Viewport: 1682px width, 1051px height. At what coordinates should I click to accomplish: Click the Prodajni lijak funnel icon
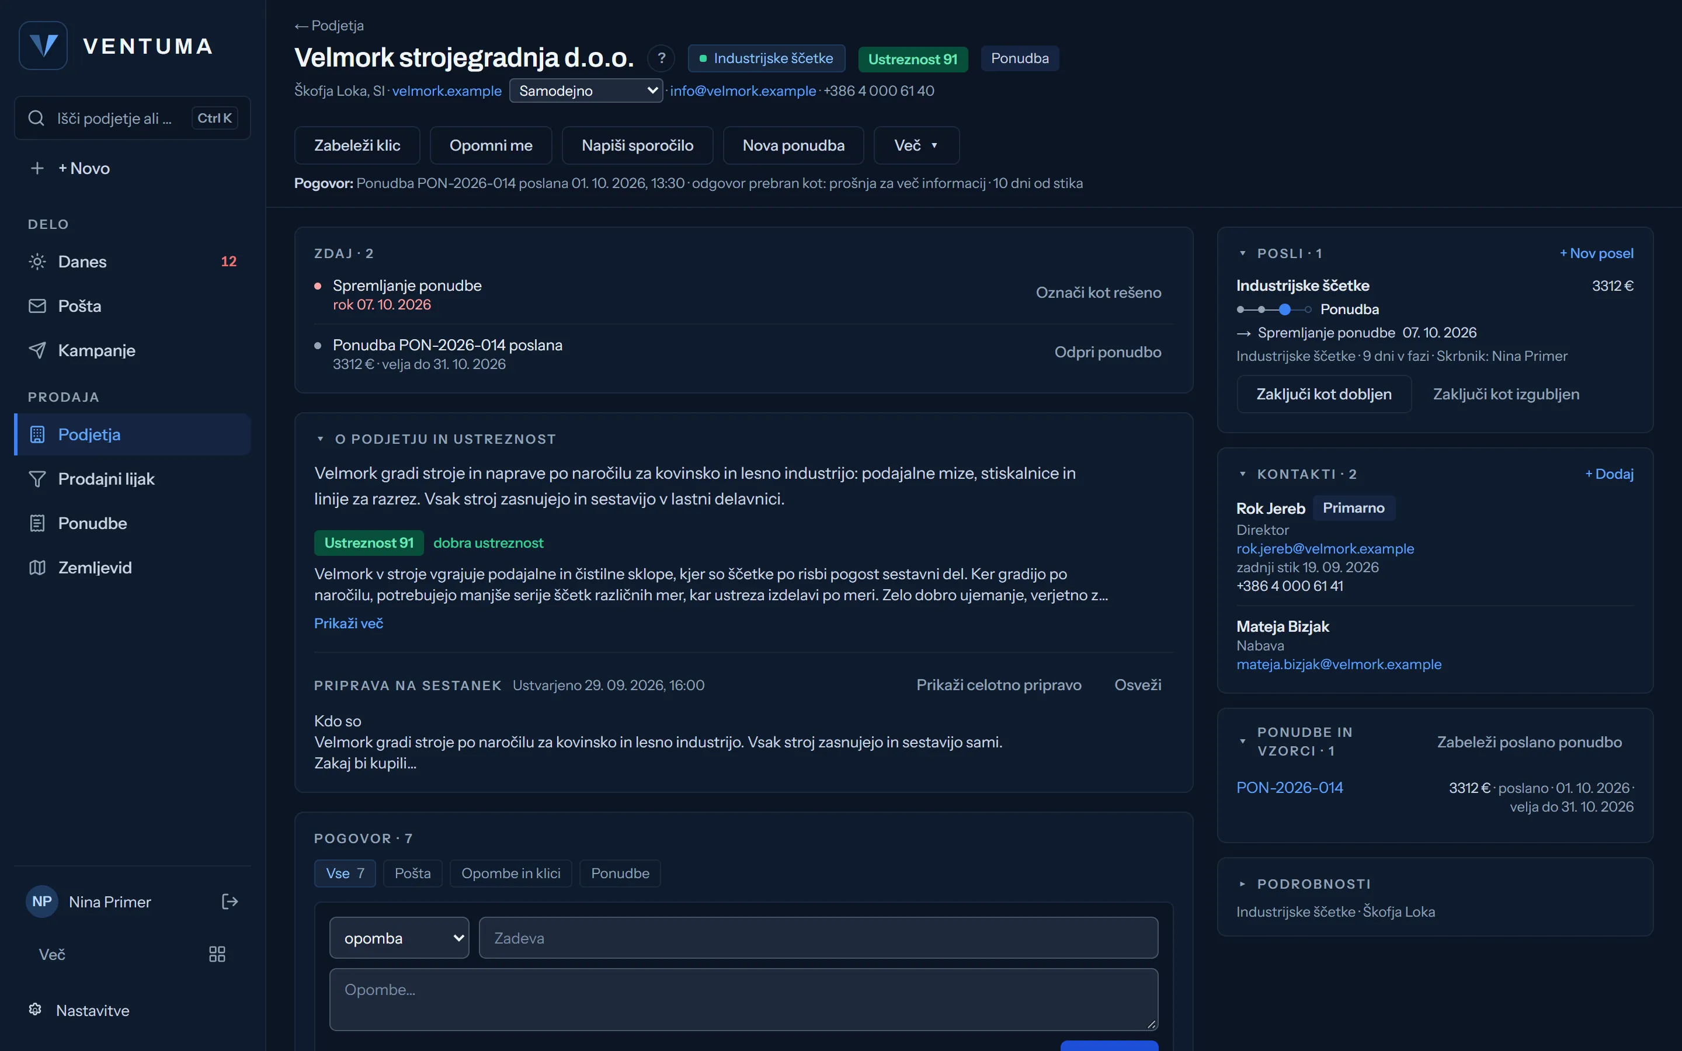pyautogui.click(x=37, y=479)
